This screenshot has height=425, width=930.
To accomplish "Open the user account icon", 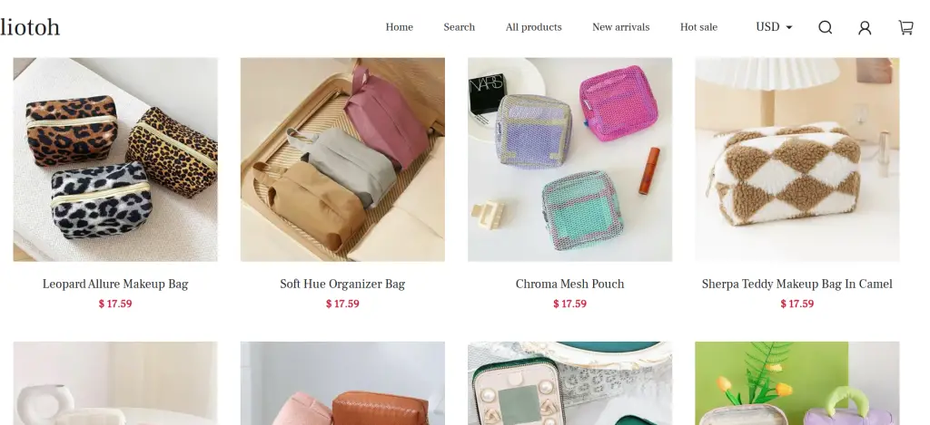I will pyautogui.click(x=865, y=27).
